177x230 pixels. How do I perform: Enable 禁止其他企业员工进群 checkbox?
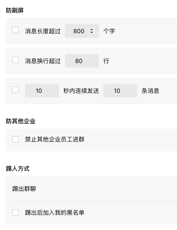coord(16,139)
